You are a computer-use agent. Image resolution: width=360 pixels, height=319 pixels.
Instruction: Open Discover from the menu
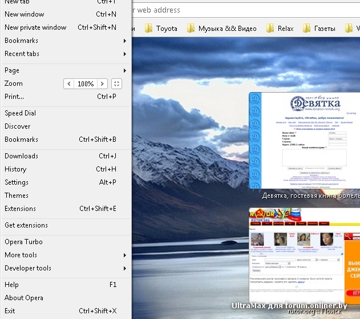(x=66, y=126)
